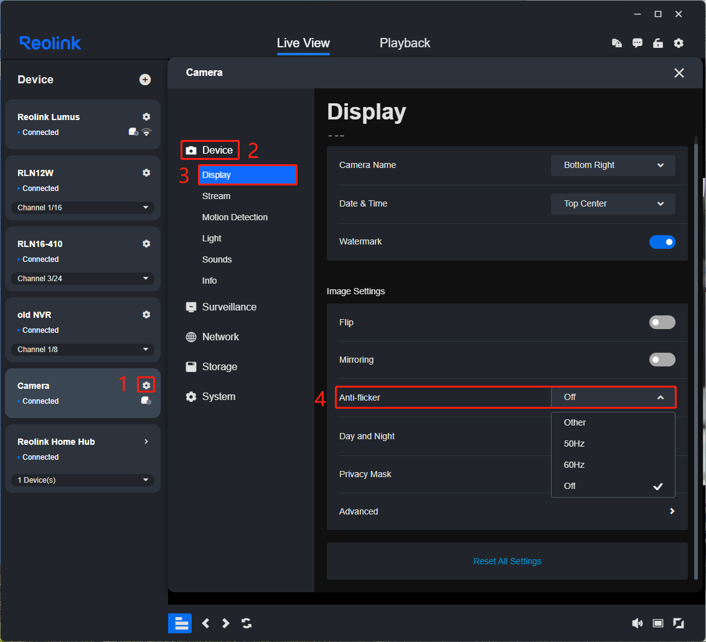706x642 pixels.
Task: Open the Advanced image settings row
Action: pyautogui.click(x=507, y=511)
